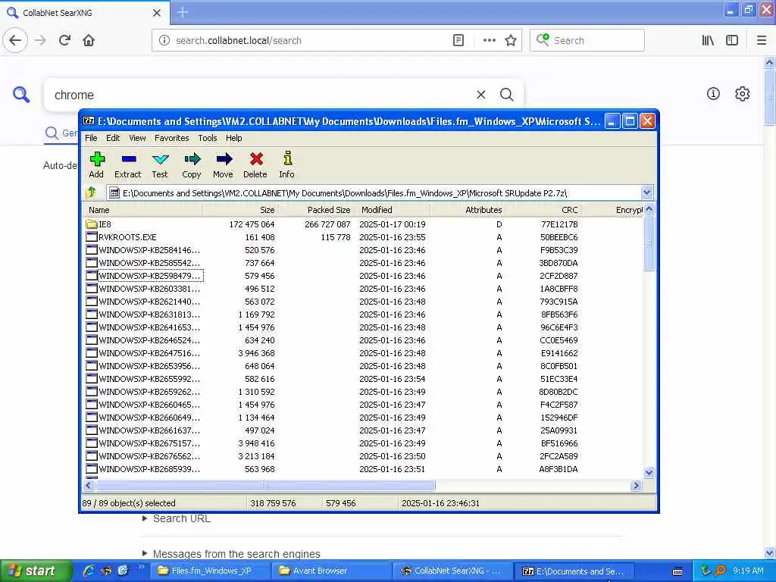Go to Firefox home page
Image resolution: width=776 pixels, height=582 pixels.
[x=89, y=40]
